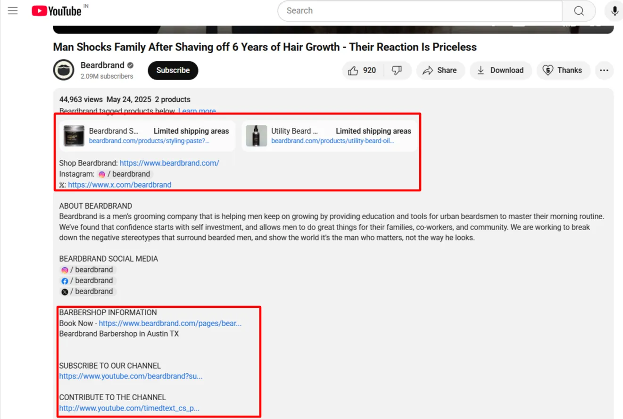Click the Instagram icon next to beardbrand
This screenshot has height=419, width=623.
[102, 174]
